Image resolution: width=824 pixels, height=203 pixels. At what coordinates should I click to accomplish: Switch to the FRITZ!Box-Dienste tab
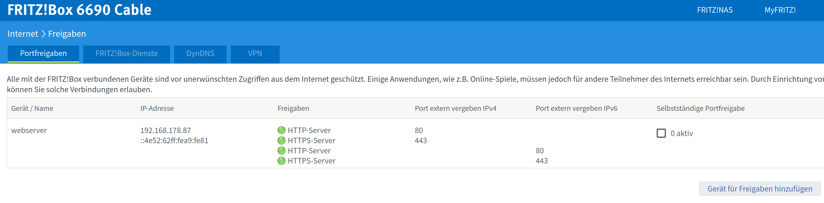coord(126,53)
